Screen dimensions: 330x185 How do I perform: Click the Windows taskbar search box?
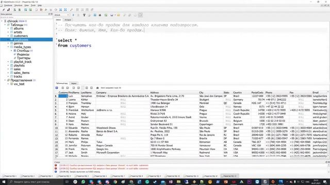(36, 181)
